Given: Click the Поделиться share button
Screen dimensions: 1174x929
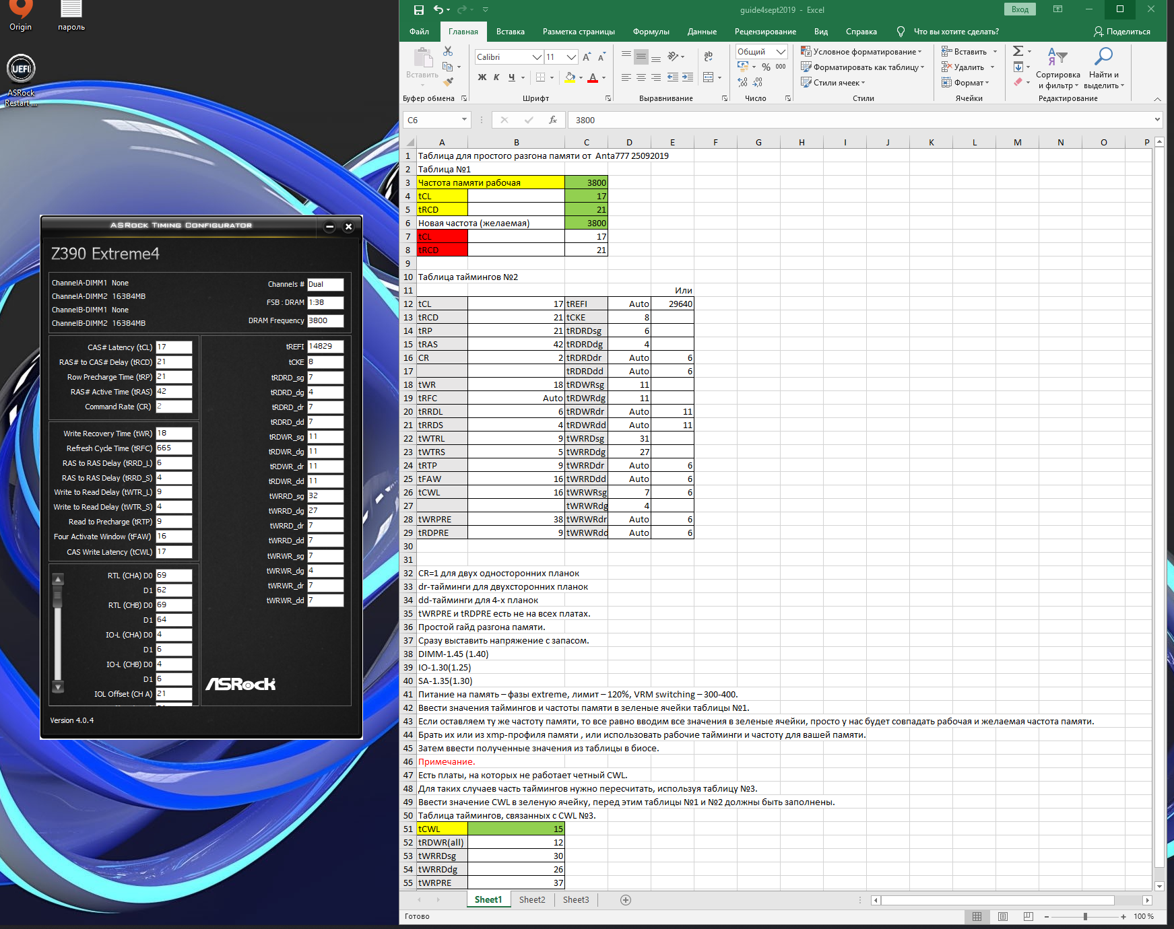Looking at the screenshot, I should (x=1121, y=32).
